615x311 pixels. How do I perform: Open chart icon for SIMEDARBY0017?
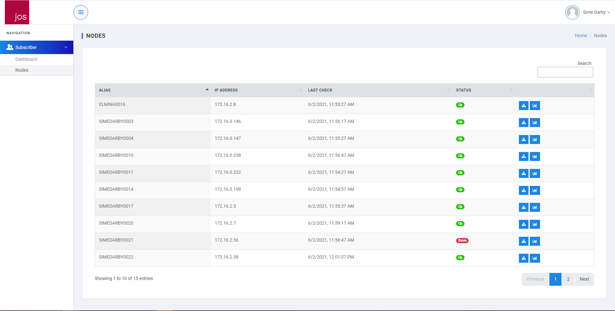(535, 207)
